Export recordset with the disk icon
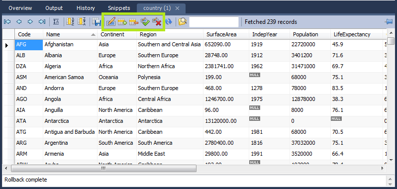 [x=96, y=22]
